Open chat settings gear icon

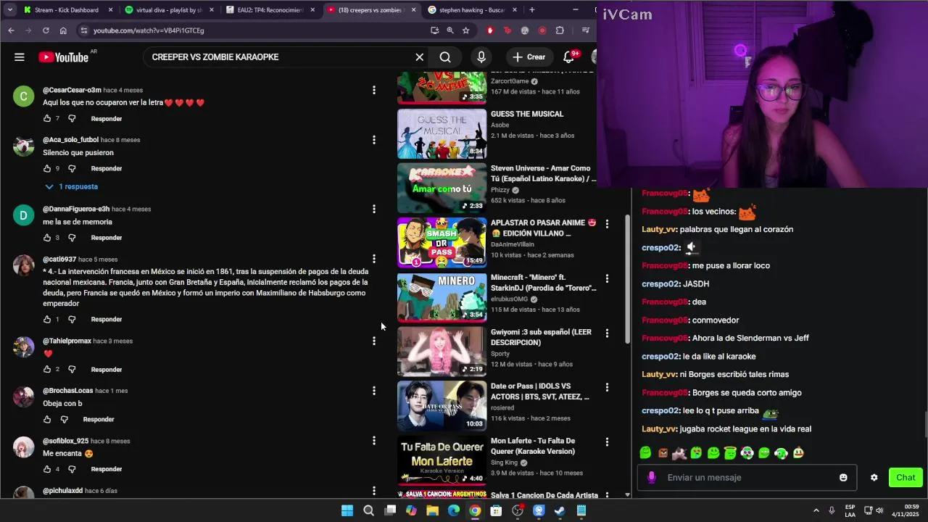(874, 478)
